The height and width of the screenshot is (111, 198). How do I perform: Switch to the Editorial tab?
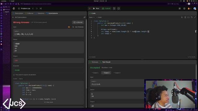pyautogui.click(x=29, y=13)
